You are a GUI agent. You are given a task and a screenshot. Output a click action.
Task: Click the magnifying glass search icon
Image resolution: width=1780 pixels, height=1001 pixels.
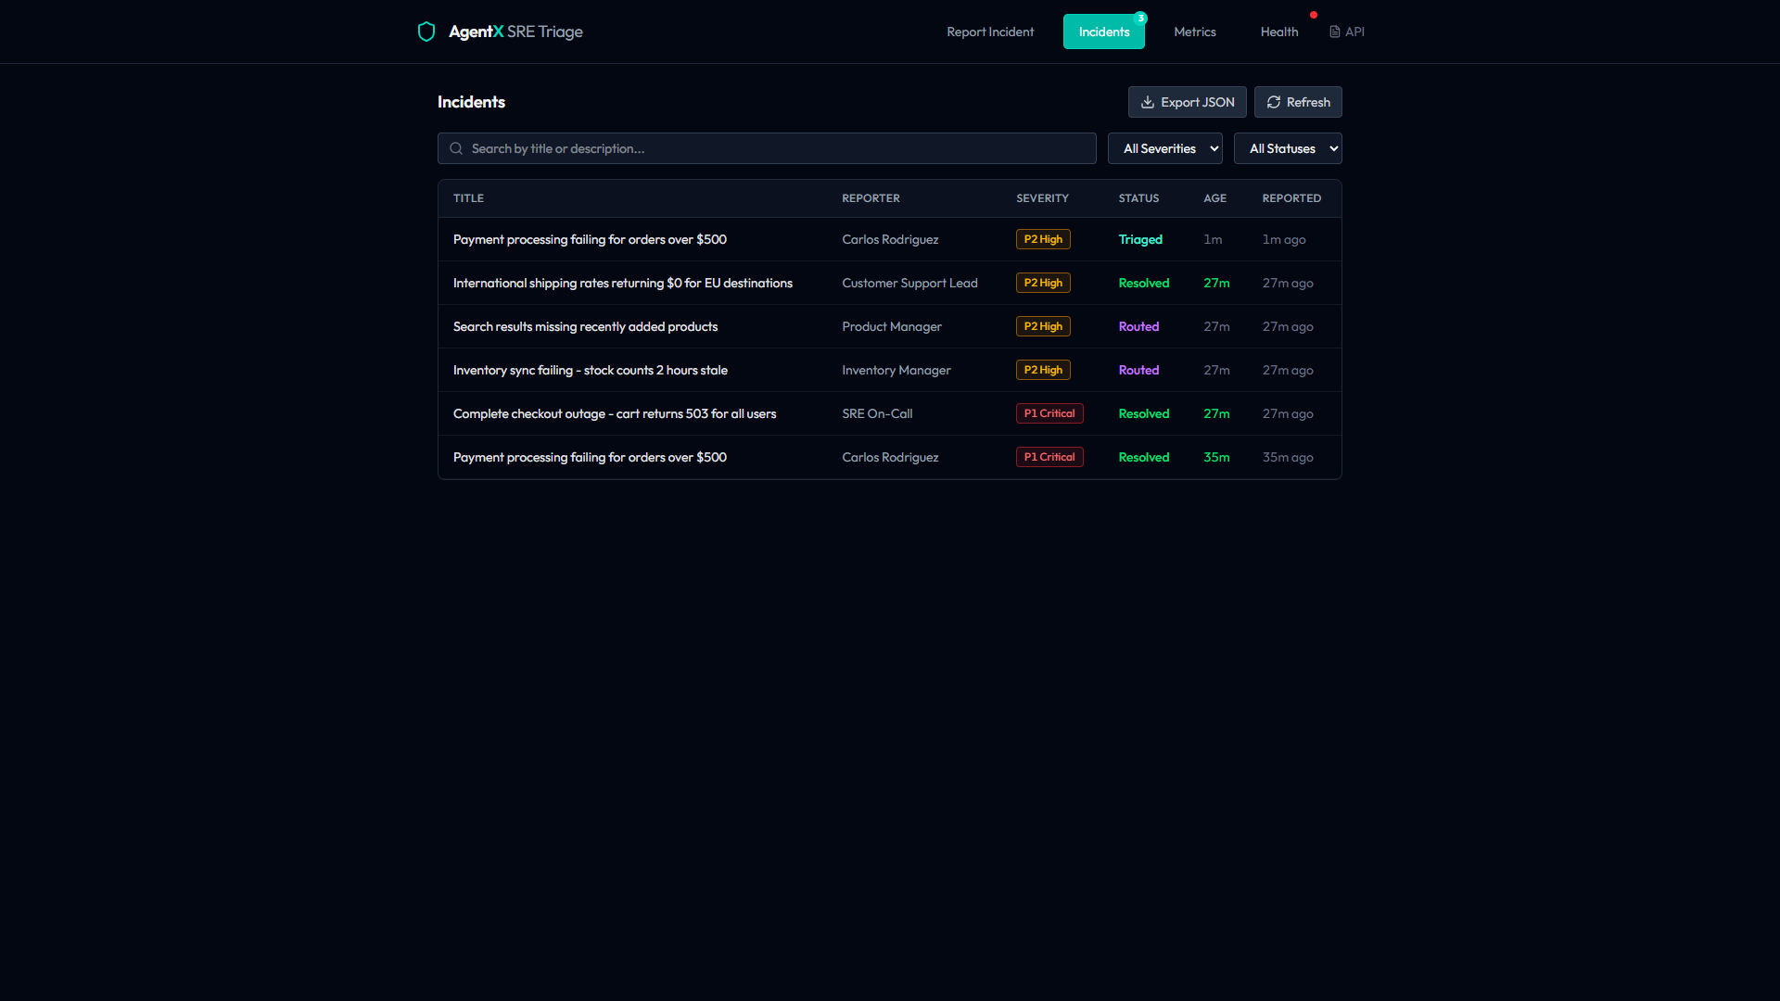tap(456, 148)
